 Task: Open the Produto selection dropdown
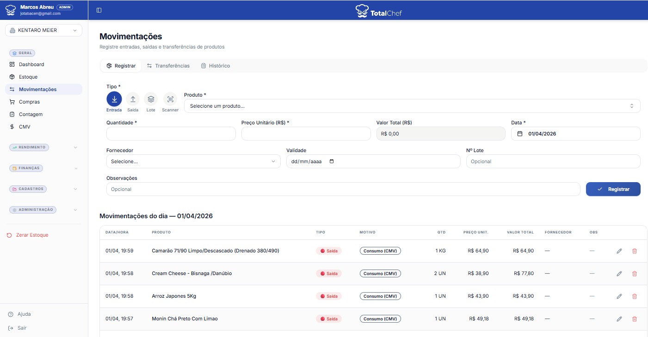412,106
